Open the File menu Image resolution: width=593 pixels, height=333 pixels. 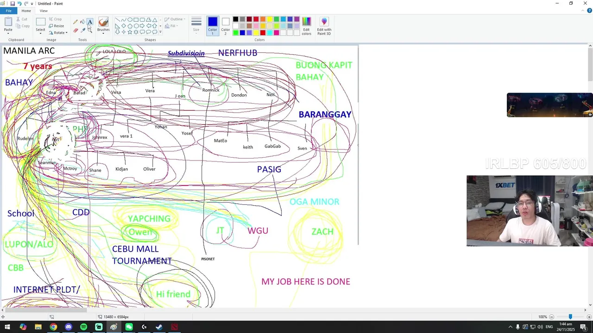click(x=9, y=11)
